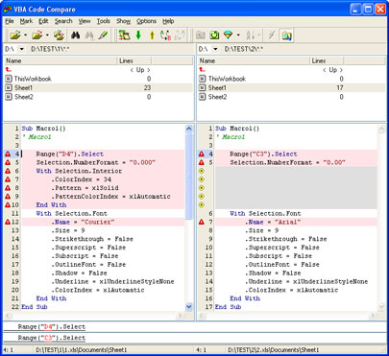Viewport: 389px width, 356px height.
Task: Open the Tools menu
Action: click(x=104, y=21)
